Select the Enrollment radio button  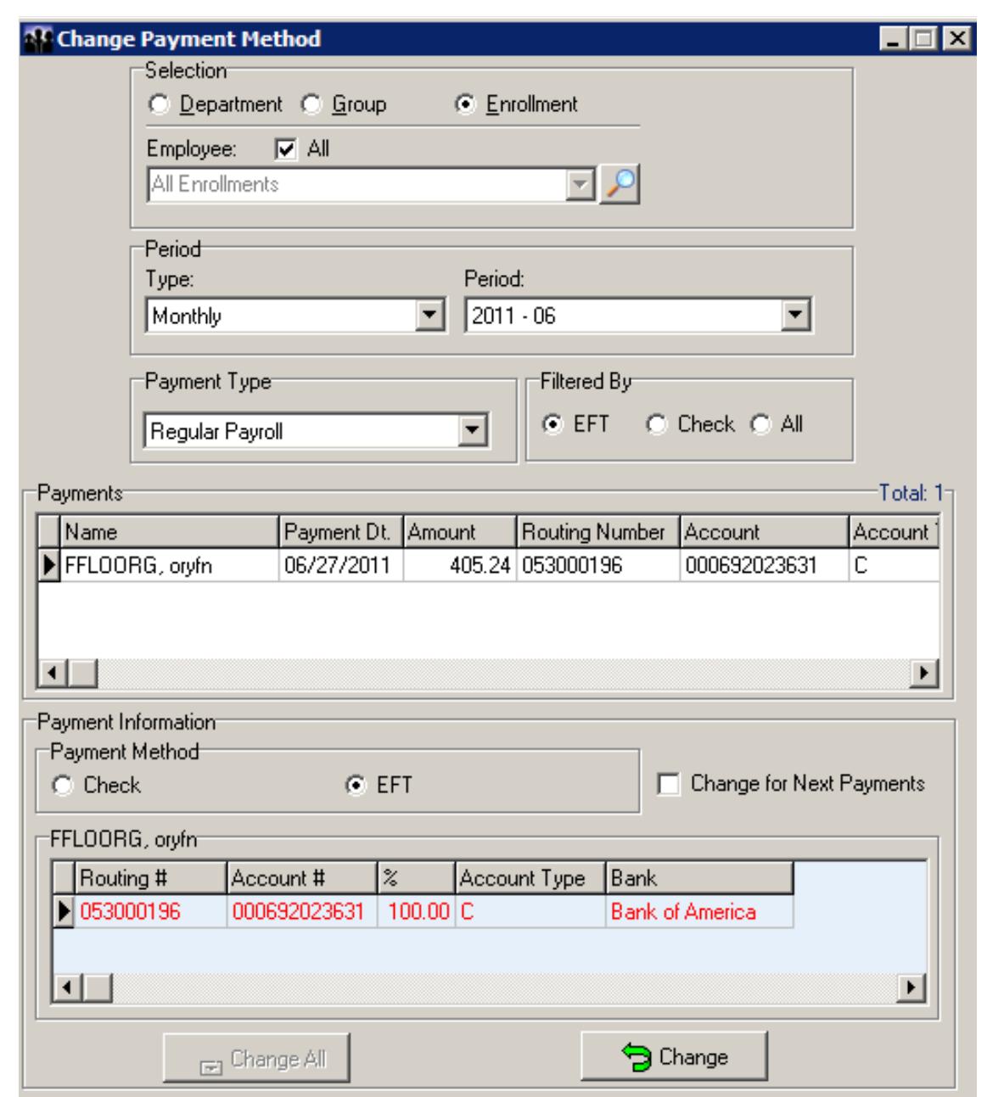tap(465, 104)
